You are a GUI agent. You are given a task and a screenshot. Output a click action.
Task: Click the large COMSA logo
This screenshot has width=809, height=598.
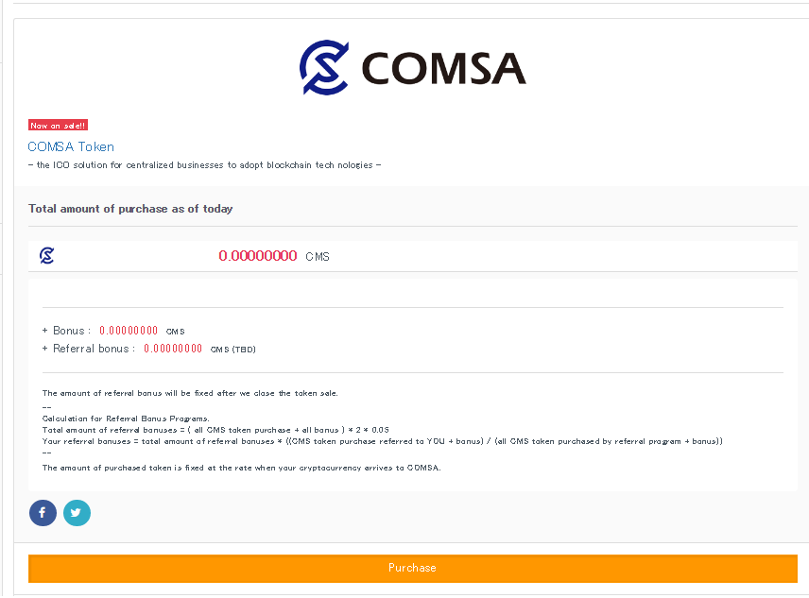pos(412,68)
